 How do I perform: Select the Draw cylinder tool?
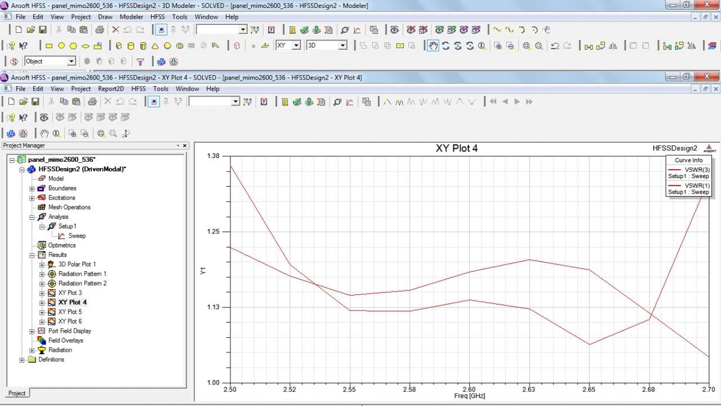point(131,46)
